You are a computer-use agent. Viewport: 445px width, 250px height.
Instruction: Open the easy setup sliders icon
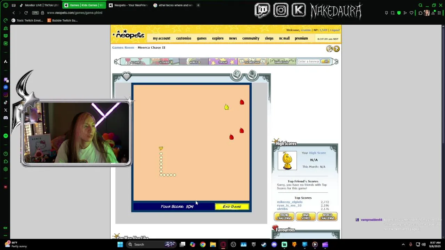click(x=439, y=13)
